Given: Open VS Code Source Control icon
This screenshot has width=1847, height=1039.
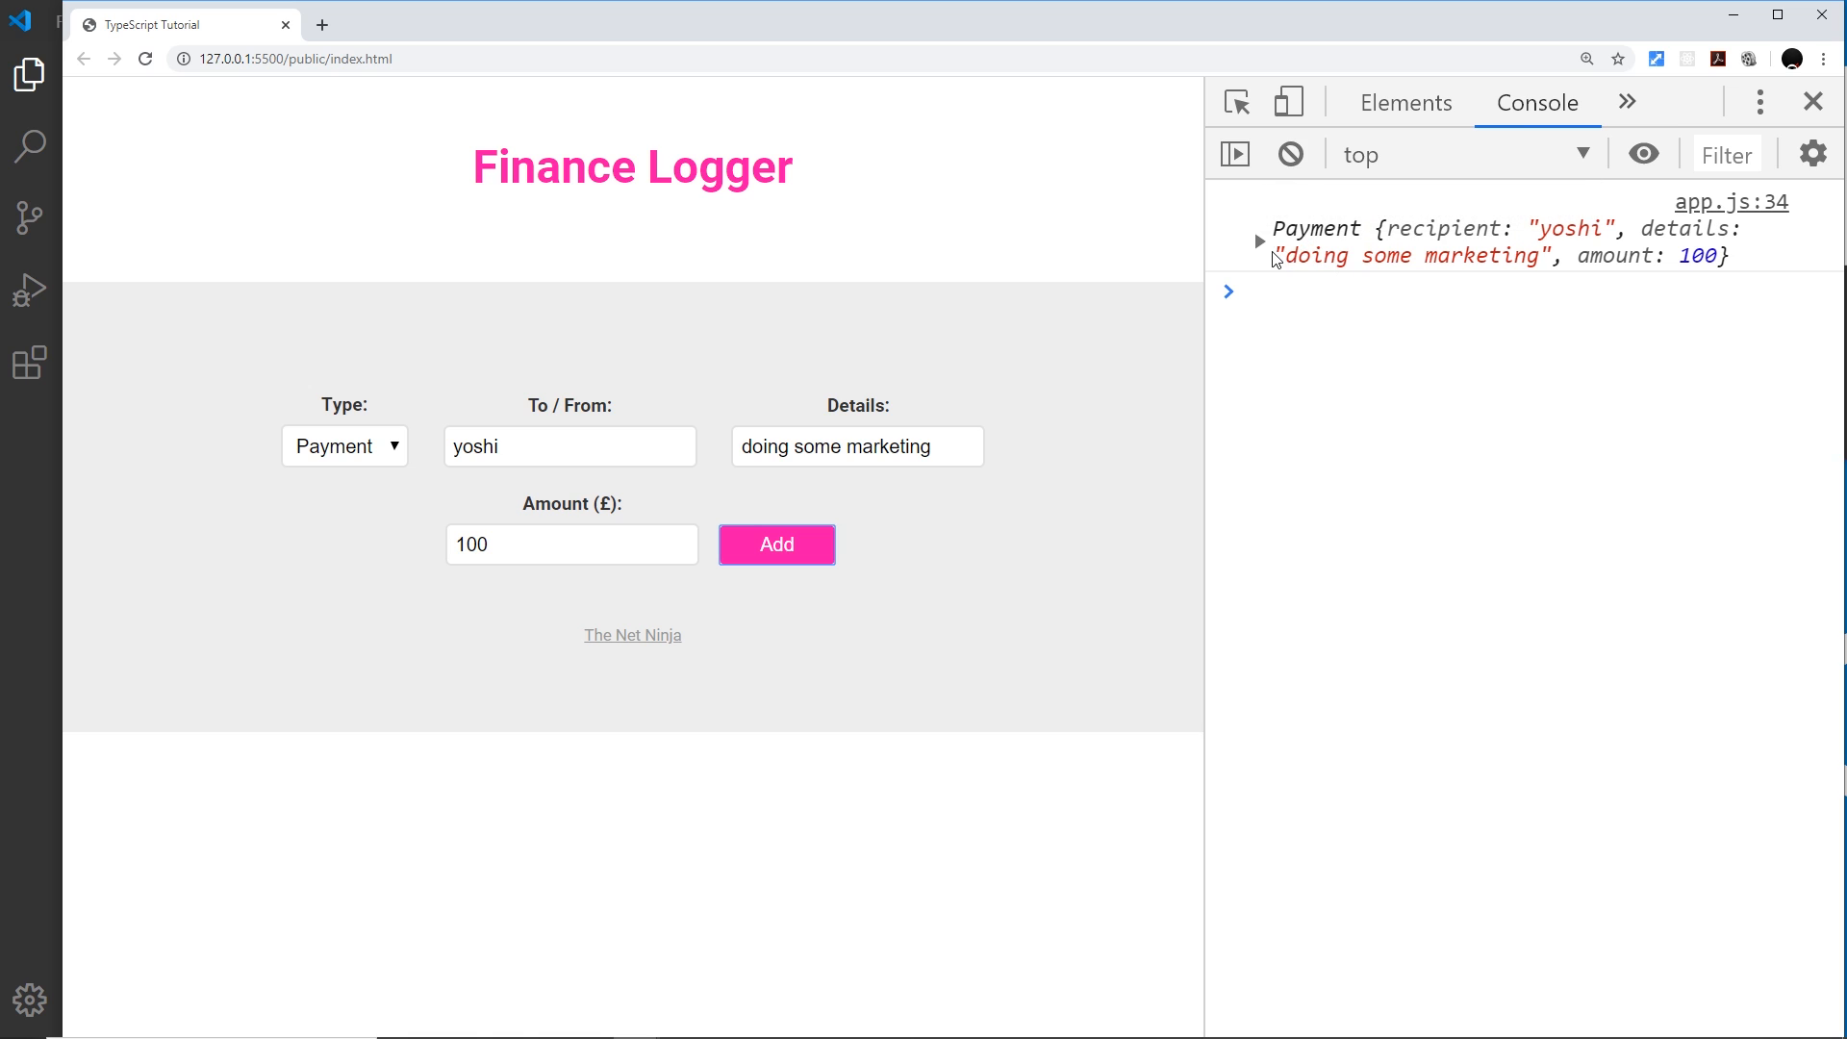Looking at the screenshot, I should pos(30,217).
